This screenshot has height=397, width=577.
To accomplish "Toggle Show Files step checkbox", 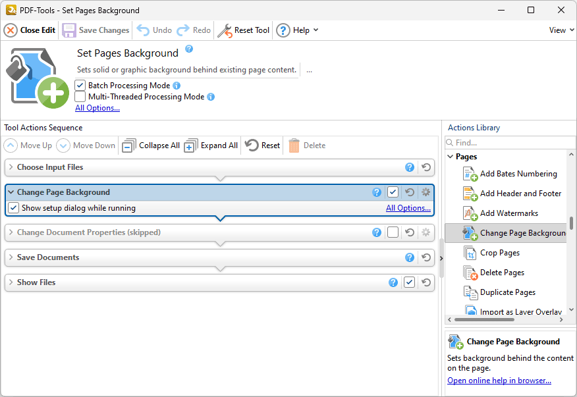I will point(410,282).
